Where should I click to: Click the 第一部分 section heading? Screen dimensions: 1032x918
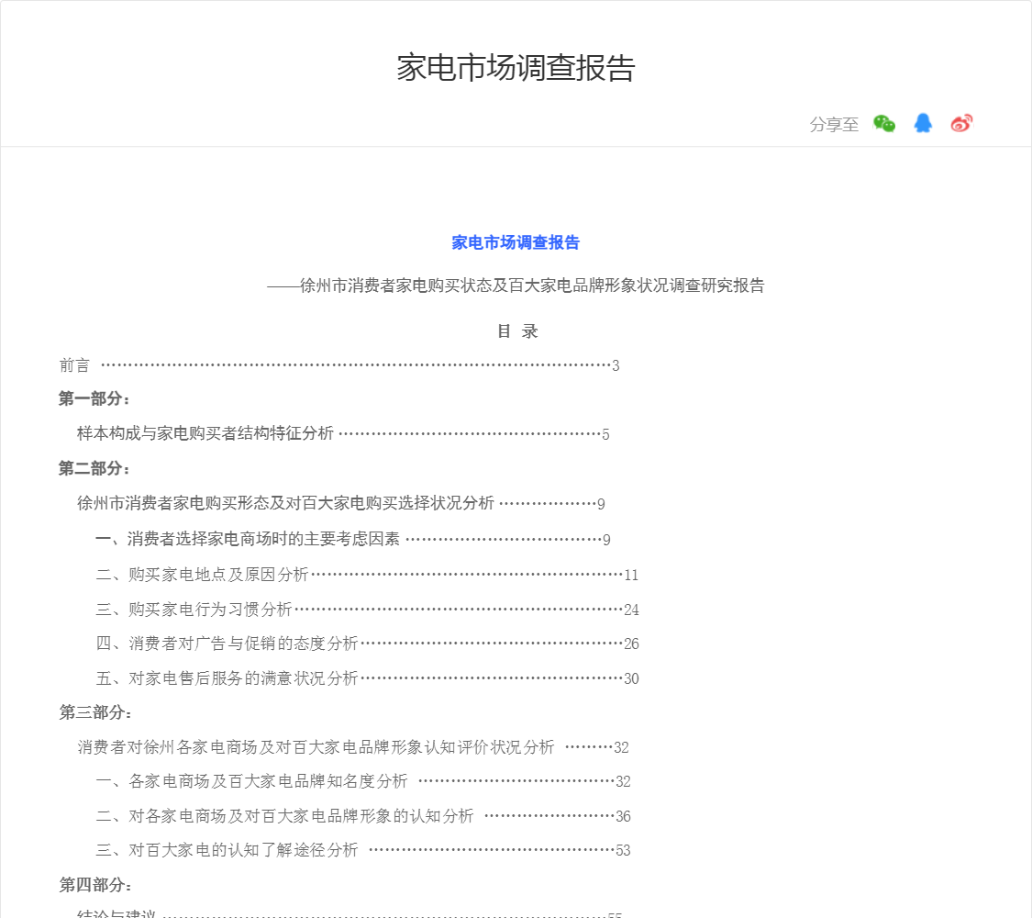coord(94,399)
